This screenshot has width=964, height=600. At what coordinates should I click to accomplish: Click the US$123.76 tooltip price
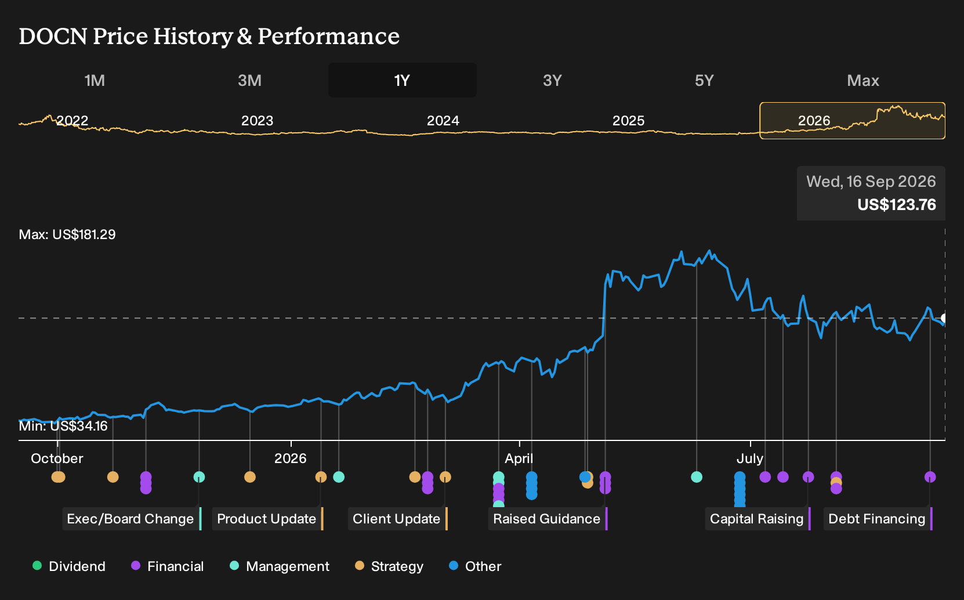(x=897, y=205)
